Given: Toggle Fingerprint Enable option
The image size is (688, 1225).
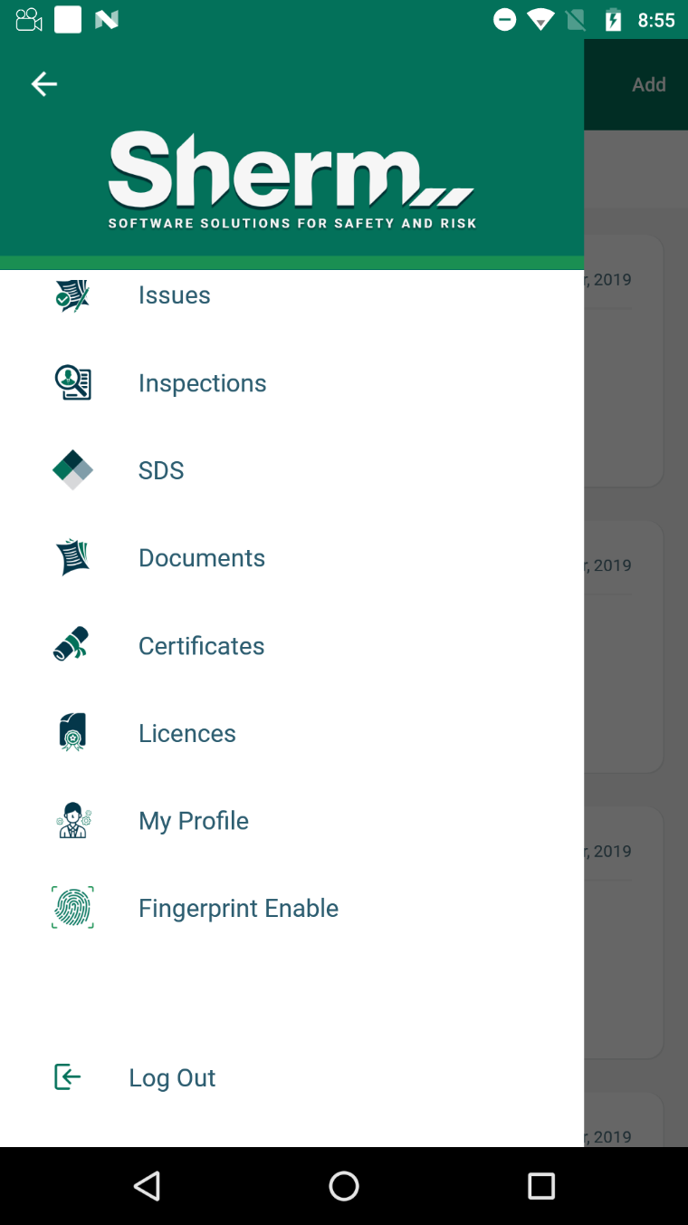Looking at the screenshot, I should tap(238, 908).
